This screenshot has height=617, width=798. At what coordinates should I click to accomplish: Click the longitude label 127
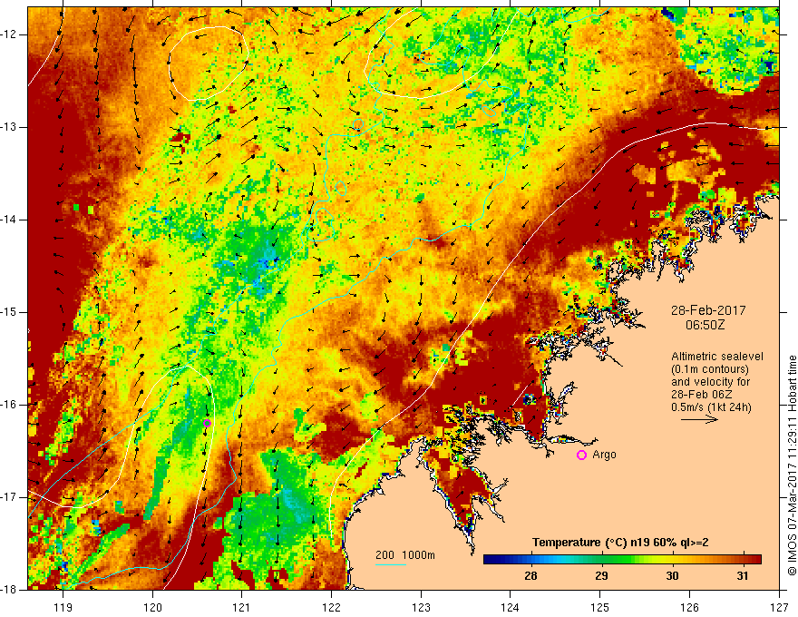pos(779,607)
